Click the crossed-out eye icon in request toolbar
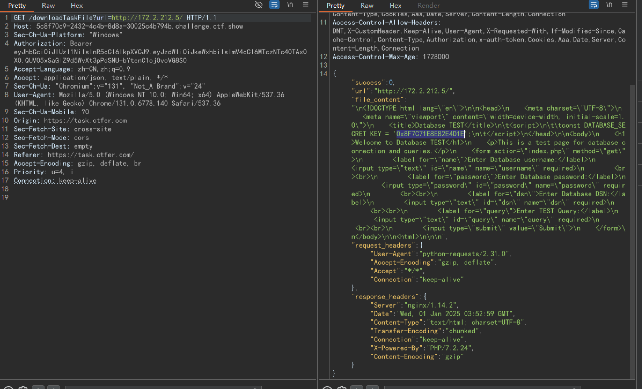The height and width of the screenshot is (389, 642). [259, 5]
